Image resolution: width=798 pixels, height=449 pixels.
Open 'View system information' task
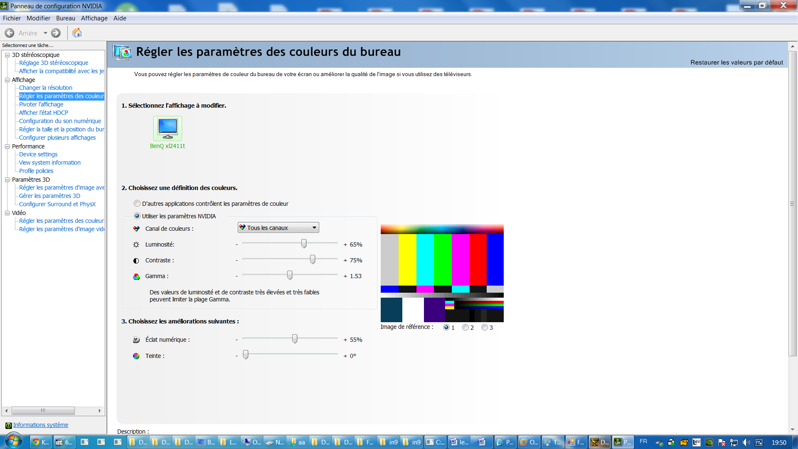50,163
